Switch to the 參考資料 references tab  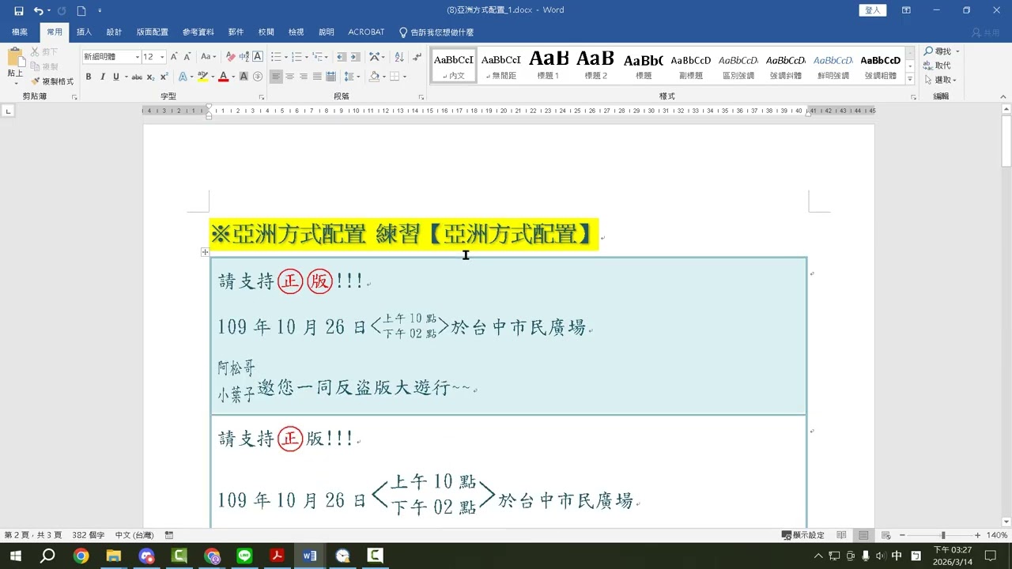pos(198,32)
